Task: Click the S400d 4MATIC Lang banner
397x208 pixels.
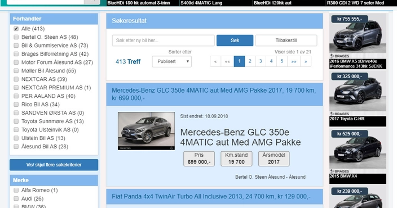Action: (201, 3)
